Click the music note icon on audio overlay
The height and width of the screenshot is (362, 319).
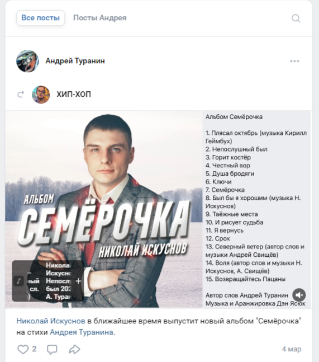(x=18, y=281)
